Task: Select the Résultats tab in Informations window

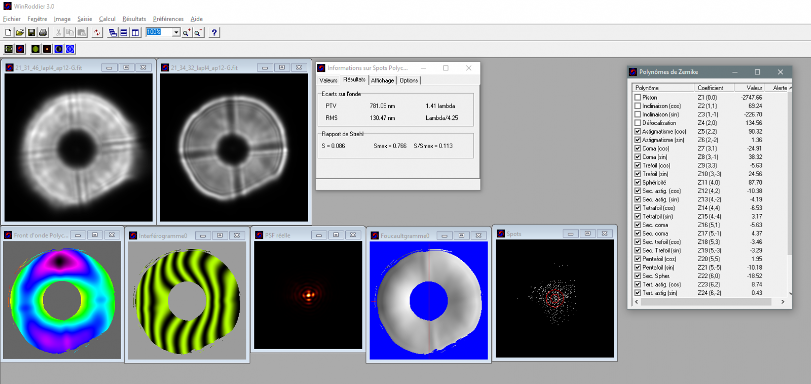Action: pyautogui.click(x=354, y=79)
